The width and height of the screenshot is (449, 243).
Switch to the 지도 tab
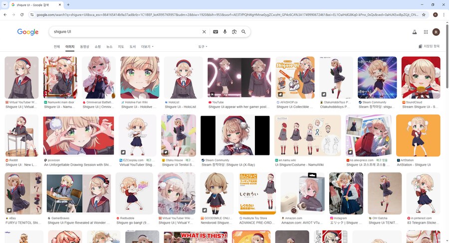point(121,47)
